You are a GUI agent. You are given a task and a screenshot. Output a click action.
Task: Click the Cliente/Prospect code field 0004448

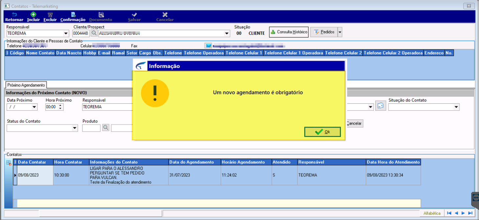coord(81,33)
